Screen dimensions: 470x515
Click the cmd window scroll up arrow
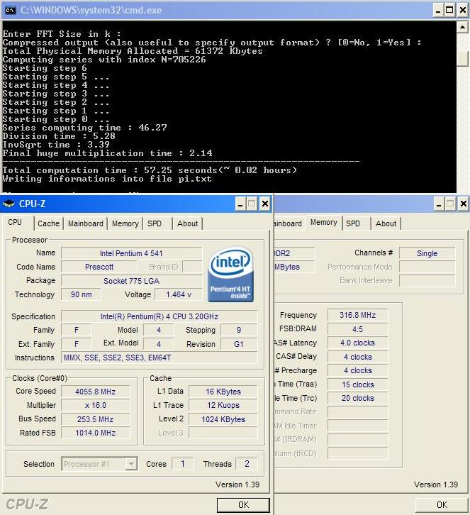point(462,27)
